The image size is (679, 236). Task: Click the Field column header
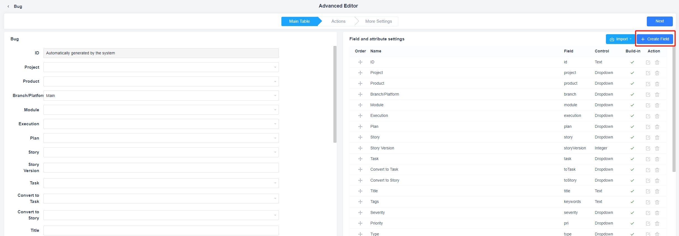click(568, 51)
